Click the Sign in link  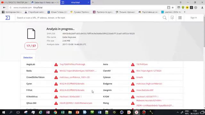pos(193,18)
